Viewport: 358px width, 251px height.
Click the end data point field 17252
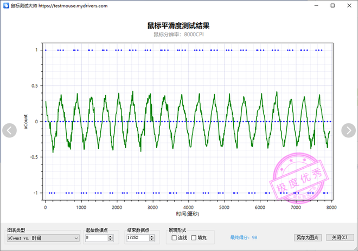138,237
